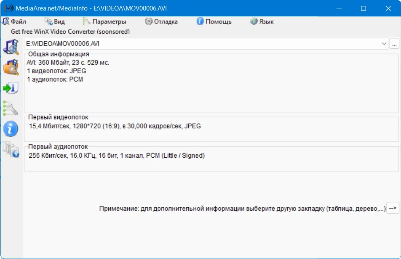Minimize the MediaInfo window
This screenshot has height=259, width=401.
[339, 8]
